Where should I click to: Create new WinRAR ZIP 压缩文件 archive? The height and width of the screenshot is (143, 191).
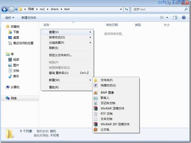point(116,124)
